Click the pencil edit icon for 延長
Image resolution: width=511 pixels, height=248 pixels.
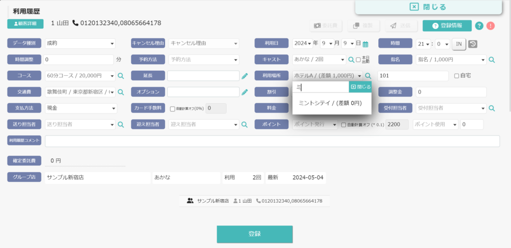(x=245, y=76)
